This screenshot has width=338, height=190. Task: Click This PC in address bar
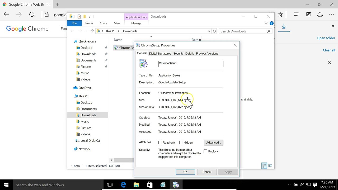[110, 31]
